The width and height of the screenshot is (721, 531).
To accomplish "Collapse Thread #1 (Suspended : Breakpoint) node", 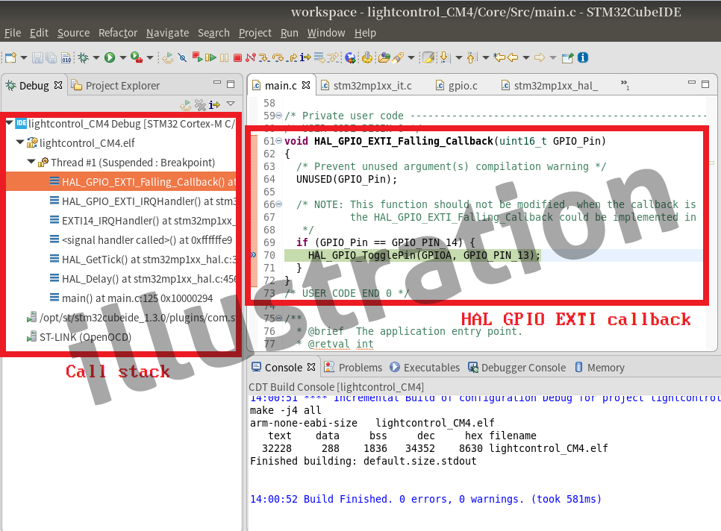I will [31, 161].
